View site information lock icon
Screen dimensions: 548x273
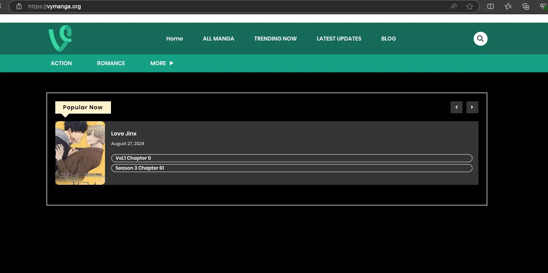coord(19,6)
